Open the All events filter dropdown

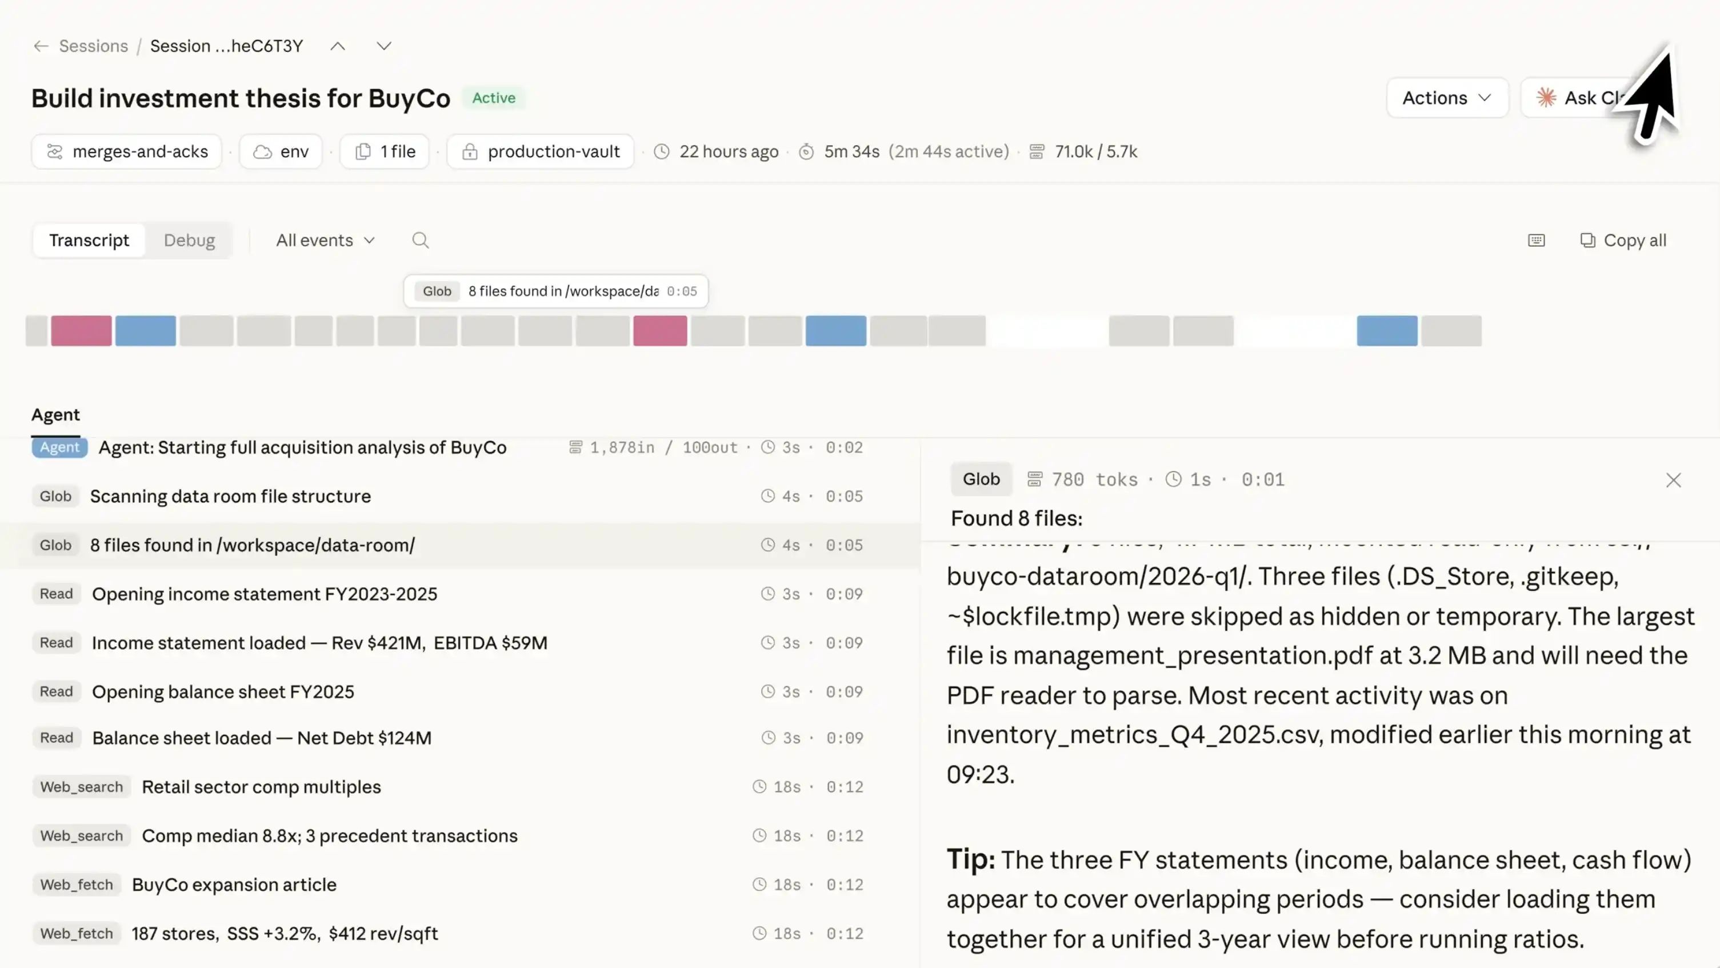pyautogui.click(x=325, y=241)
